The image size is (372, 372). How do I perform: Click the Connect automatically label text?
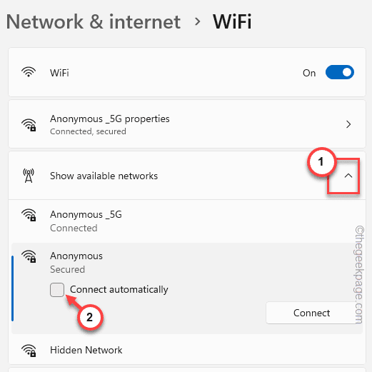tap(119, 290)
